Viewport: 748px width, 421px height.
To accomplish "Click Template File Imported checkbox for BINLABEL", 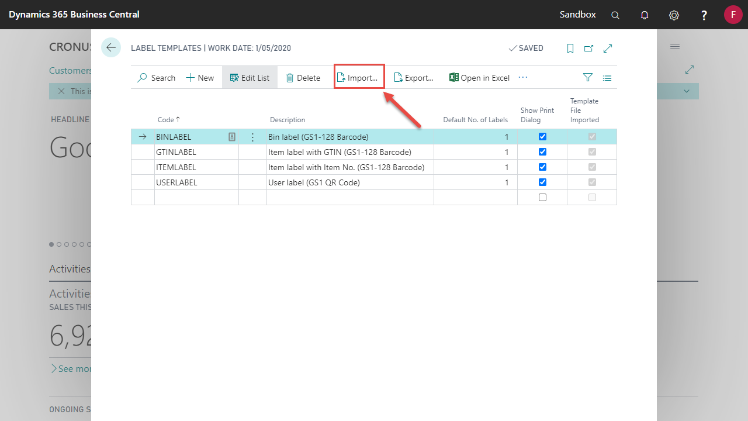I will [592, 137].
